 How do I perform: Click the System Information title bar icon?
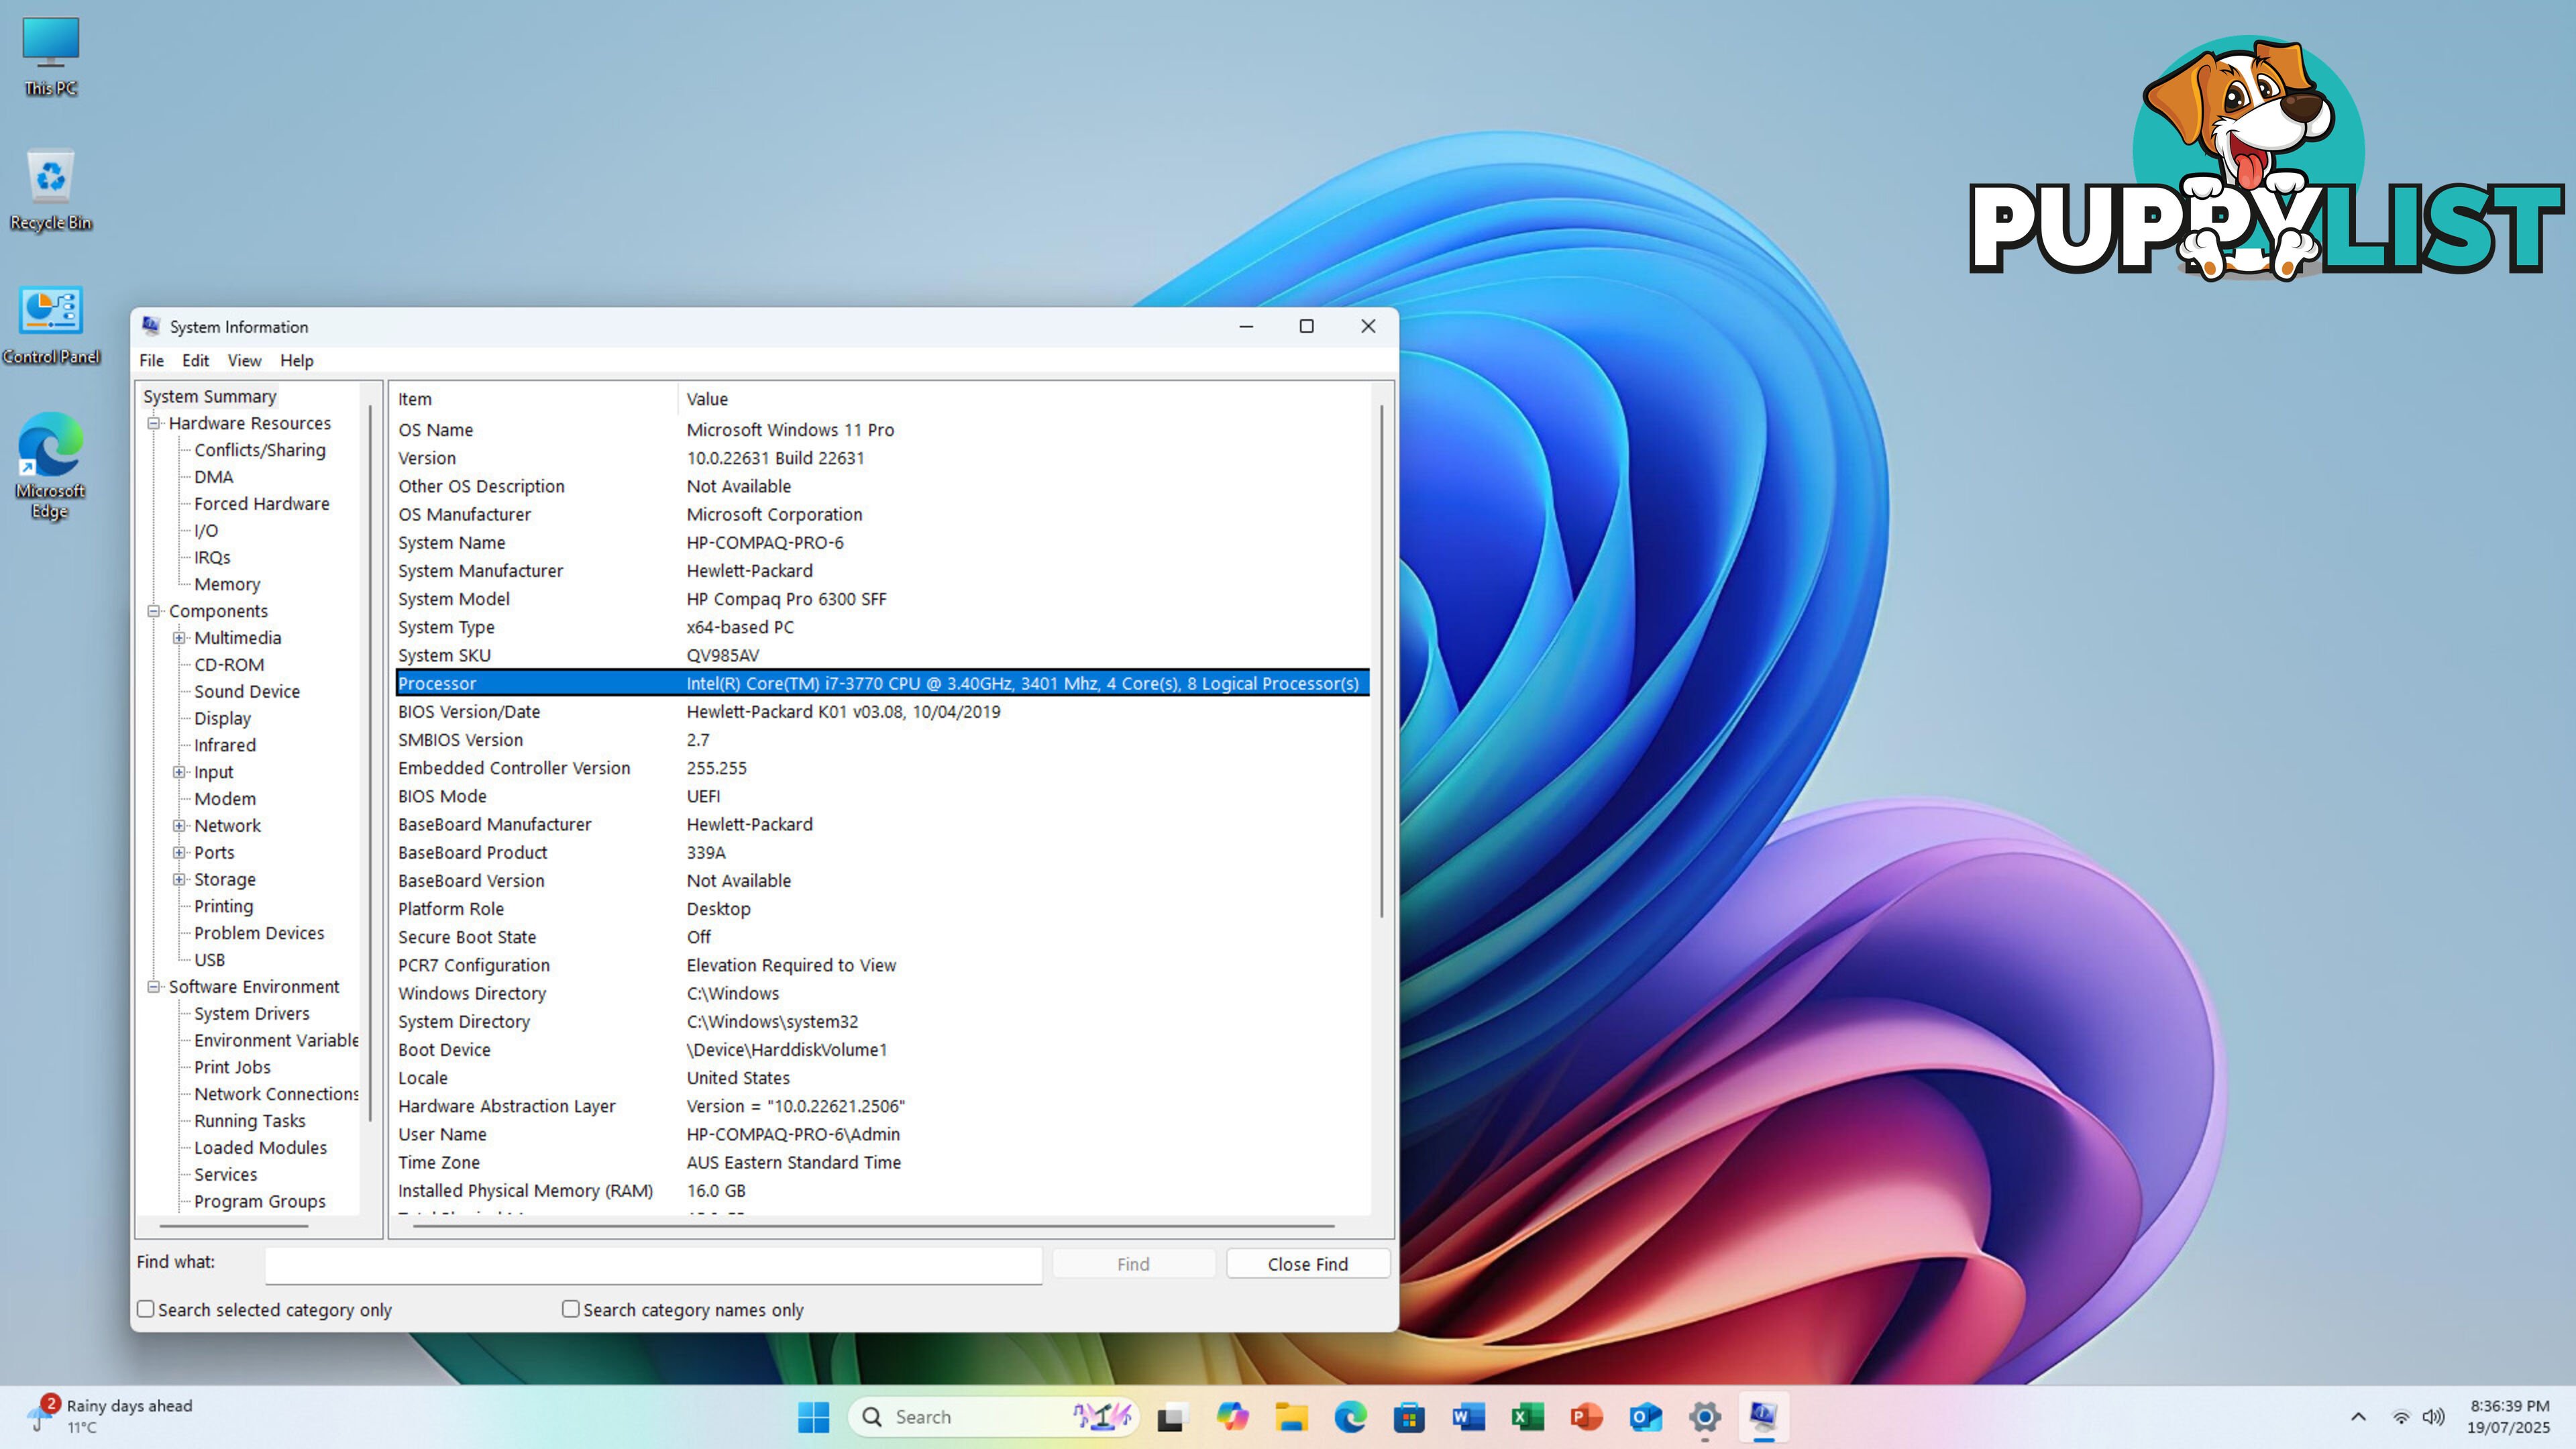tap(151, 326)
